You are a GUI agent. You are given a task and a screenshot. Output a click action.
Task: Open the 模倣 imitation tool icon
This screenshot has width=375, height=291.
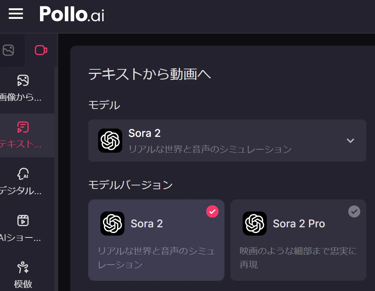(x=23, y=267)
